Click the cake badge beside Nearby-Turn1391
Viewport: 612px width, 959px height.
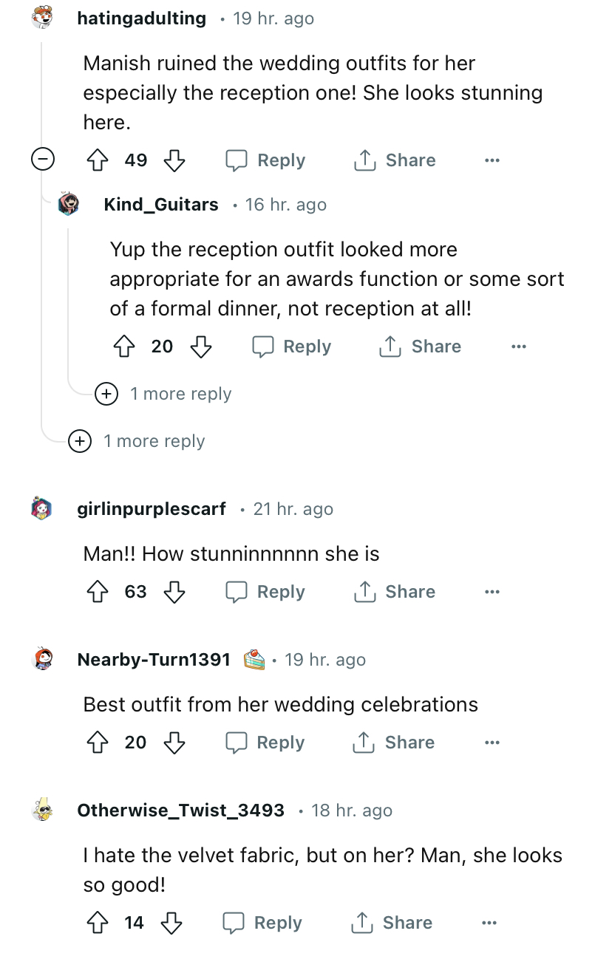(x=254, y=658)
